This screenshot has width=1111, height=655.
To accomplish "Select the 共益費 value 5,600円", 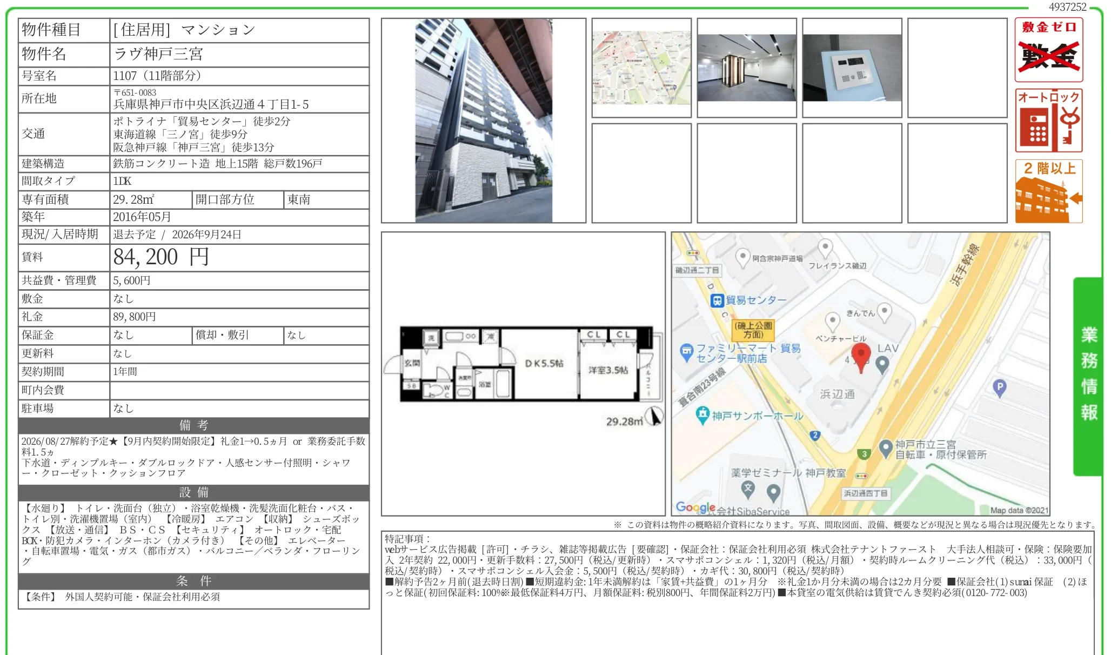I will click(132, 280).
